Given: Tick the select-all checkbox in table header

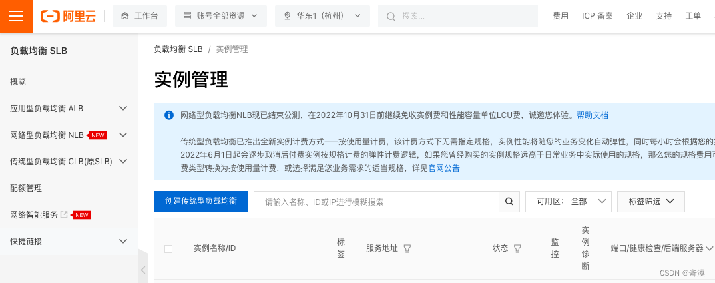Looking at the screenshot, I should click(x=168, y=249).
